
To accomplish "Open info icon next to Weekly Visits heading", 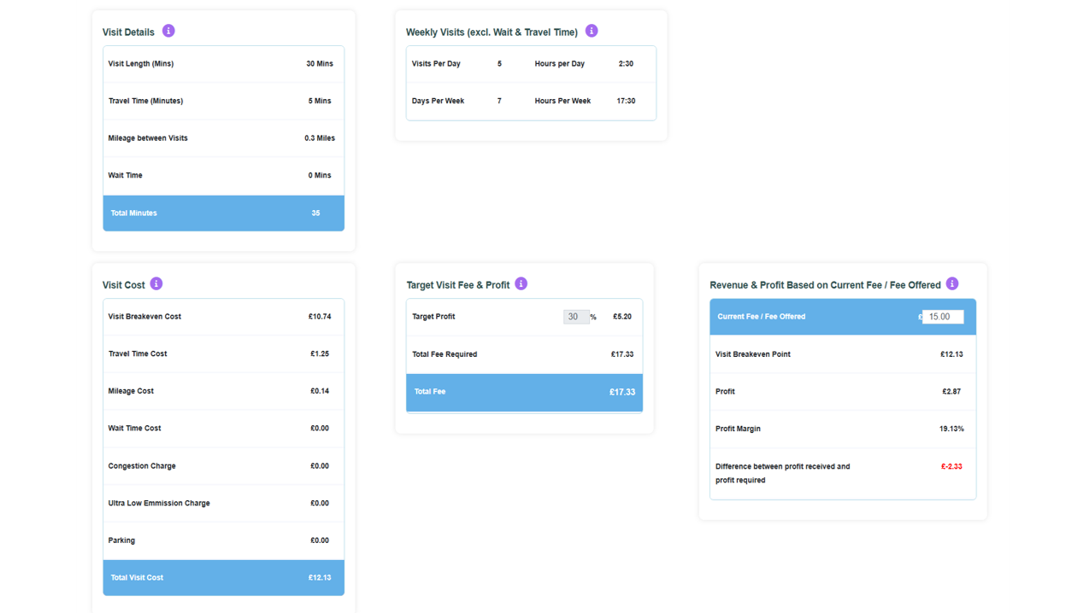I will (x=592, y=31).
